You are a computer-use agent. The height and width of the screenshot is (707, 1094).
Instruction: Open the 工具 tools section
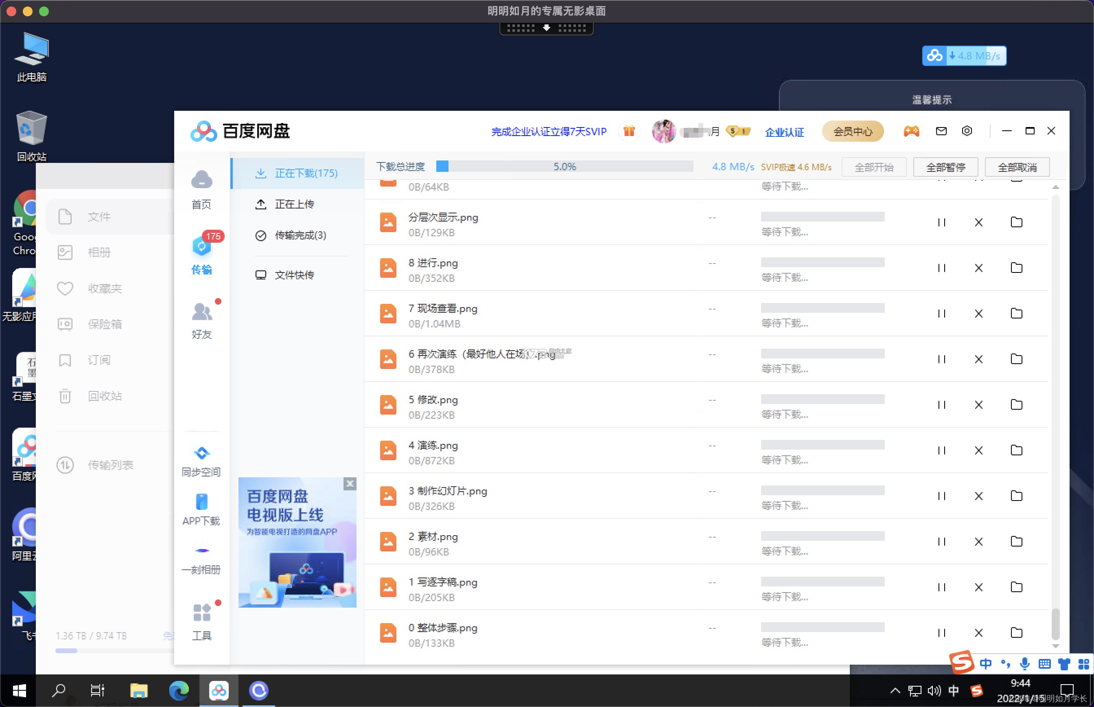pyautogui.click(x=201, y=621)
